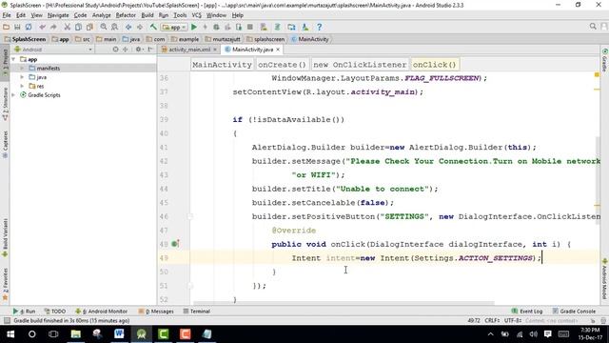Click the override gutter icon on line 48
The height and width of the screenshot is (343, 609).
(x=175, y=244)
